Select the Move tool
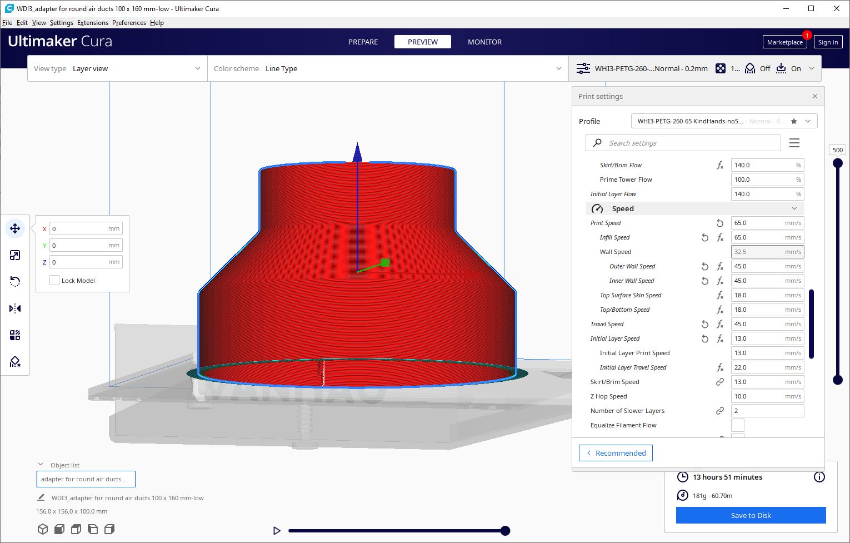This screenshot has height=543, width=850. [15, 228]
